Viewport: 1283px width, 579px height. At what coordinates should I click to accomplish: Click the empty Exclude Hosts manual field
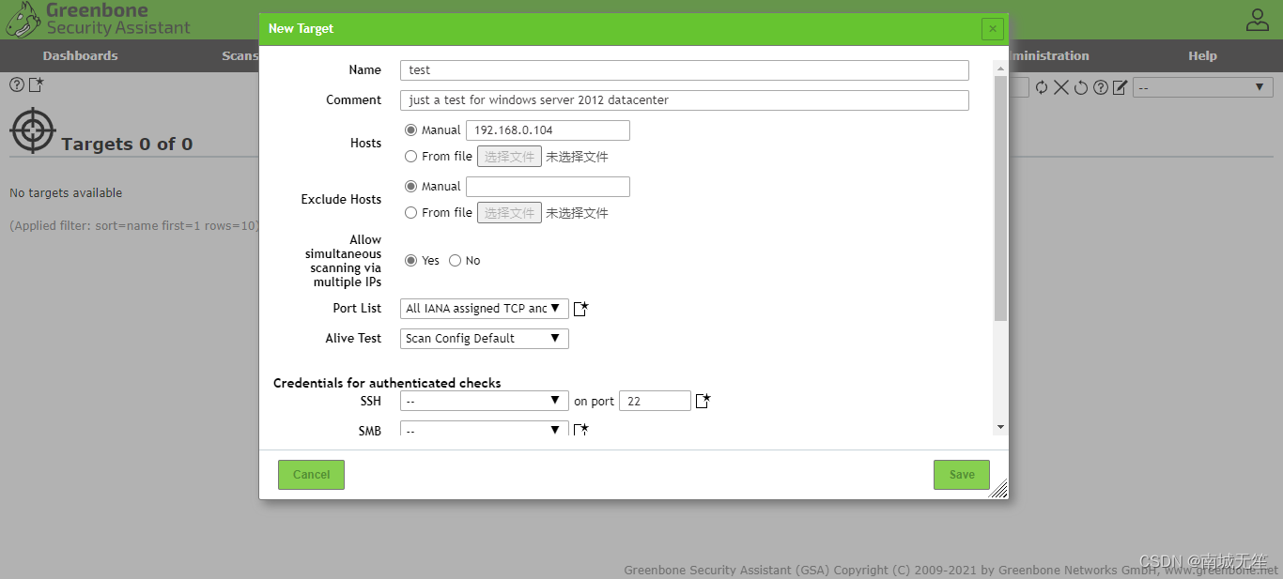pyautogui.click(x=548, y=187)
